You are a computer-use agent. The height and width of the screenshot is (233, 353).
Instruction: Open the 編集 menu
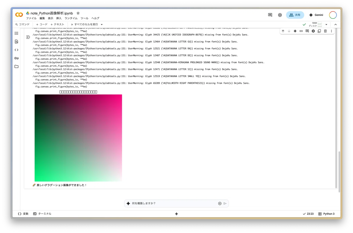[42, 18]
